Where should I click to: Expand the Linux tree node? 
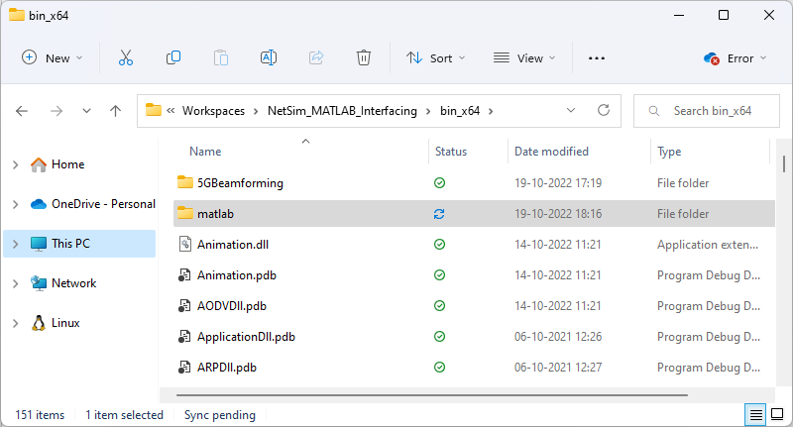point(15,323)
